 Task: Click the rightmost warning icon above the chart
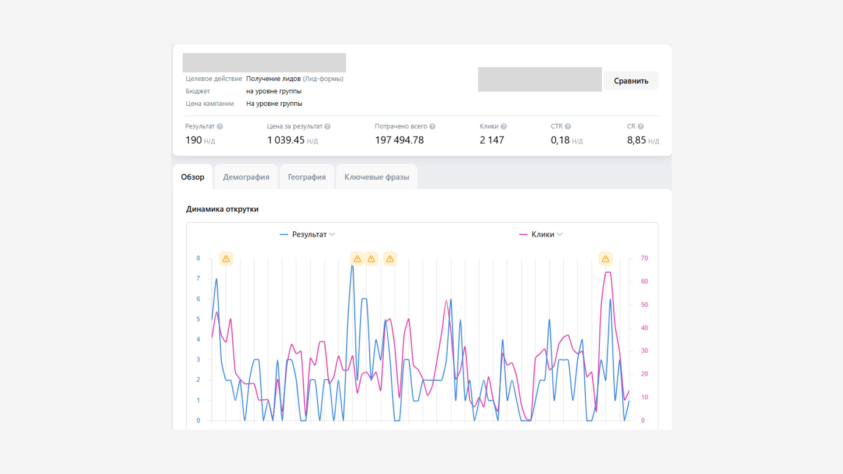tap(605, 259)
